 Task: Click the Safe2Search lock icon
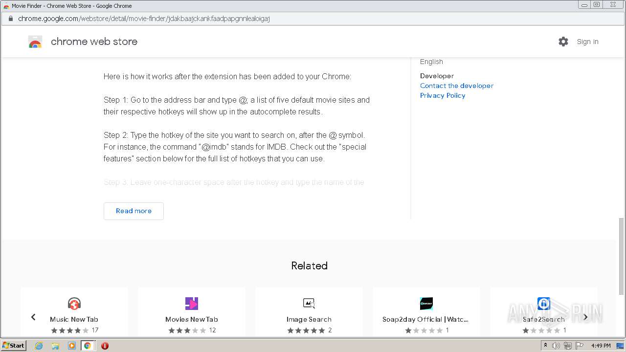click(543, 304)
